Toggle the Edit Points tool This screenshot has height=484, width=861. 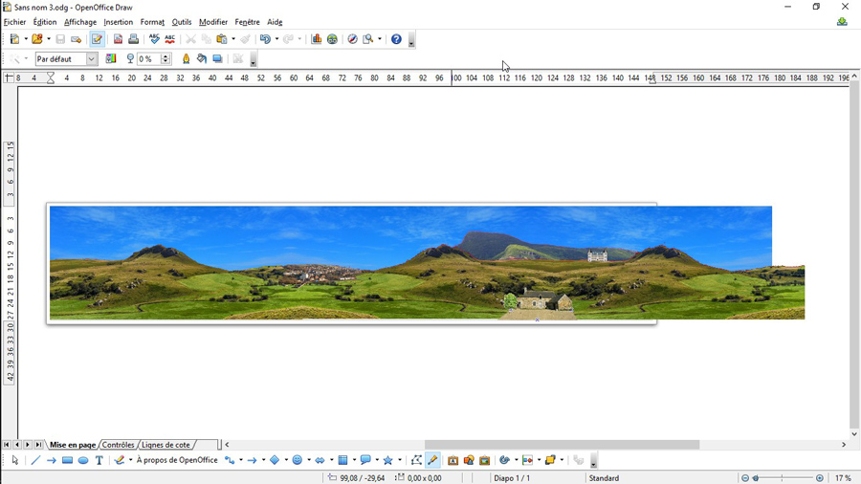tap(416, 460)
